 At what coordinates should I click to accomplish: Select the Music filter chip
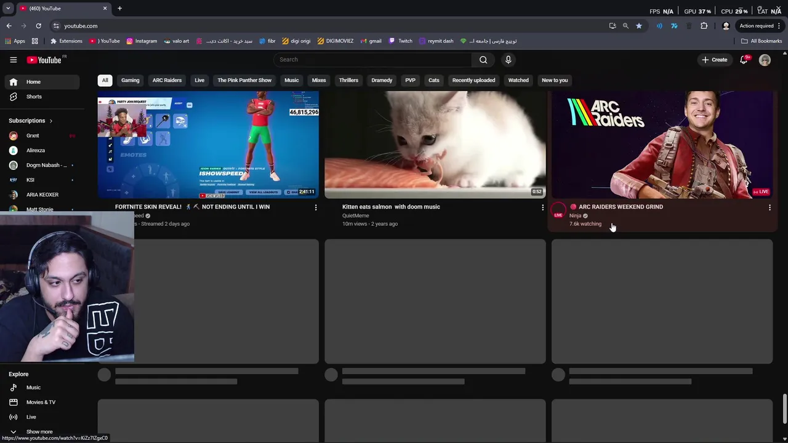point(291,80)
